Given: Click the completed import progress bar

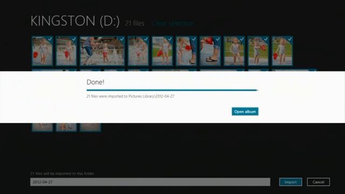Looking at the screenshot, I should click(172, 90).
